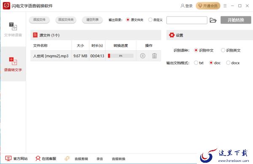253x164 pixels.
Task: Click the 开通会员 membership button
Action: point(208,6)
